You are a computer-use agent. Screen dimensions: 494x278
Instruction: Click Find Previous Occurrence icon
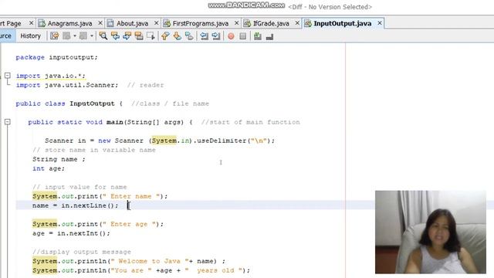coord(115,36)
